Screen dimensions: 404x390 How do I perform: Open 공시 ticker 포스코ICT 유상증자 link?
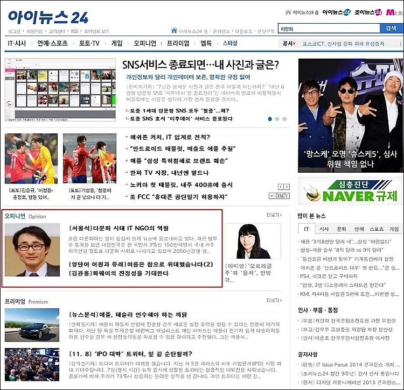pos(344,44)
